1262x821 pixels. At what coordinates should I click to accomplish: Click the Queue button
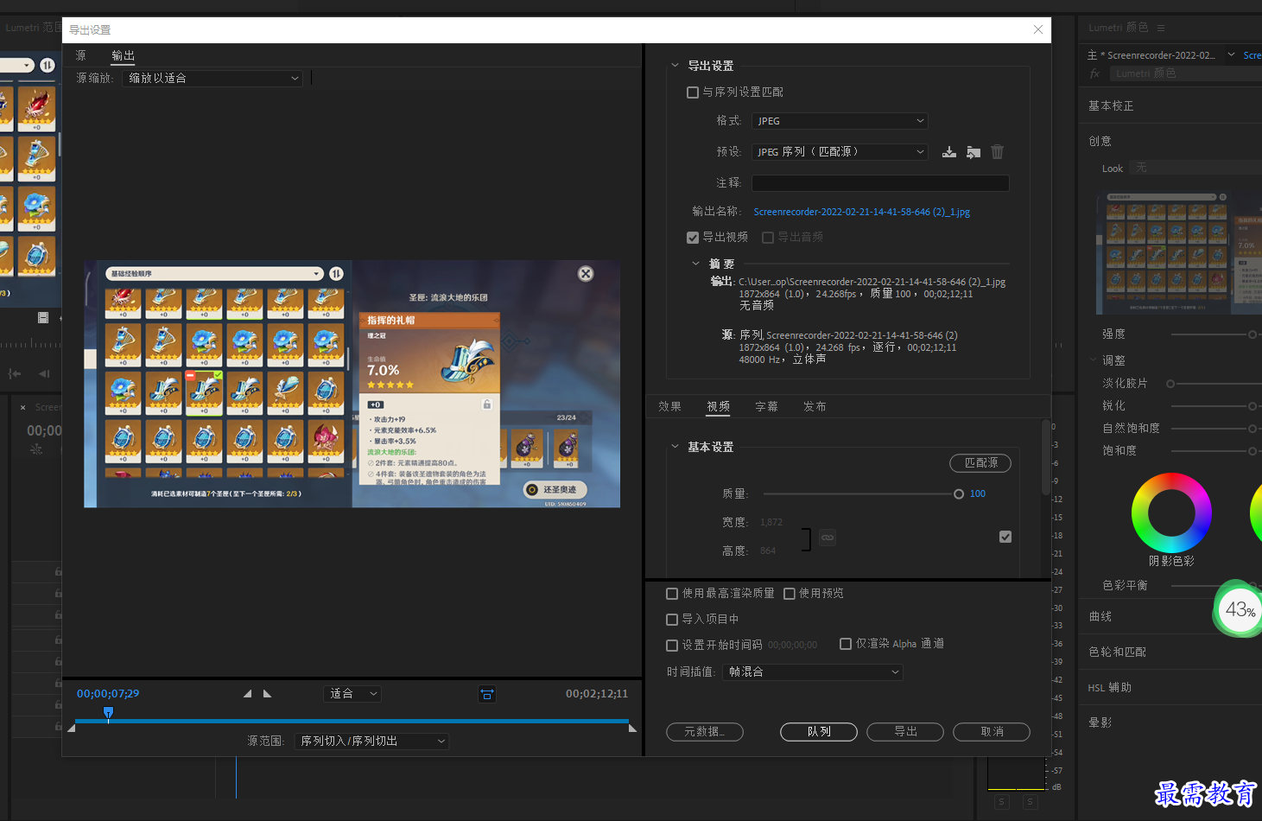coord(819,732)
